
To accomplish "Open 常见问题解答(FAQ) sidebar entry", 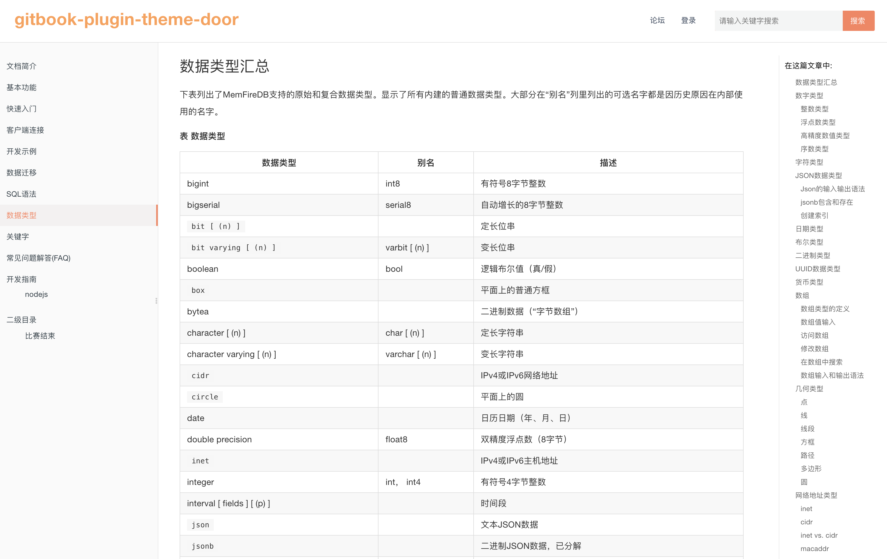I will coord(38,258).
